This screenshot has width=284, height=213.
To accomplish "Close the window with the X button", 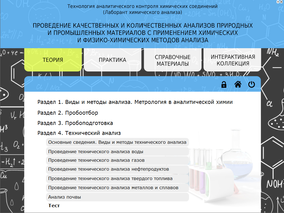I will 281,2.
